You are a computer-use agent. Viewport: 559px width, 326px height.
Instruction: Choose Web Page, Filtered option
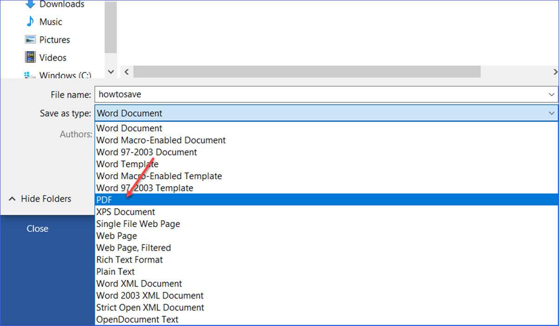(x=133, y=248)
